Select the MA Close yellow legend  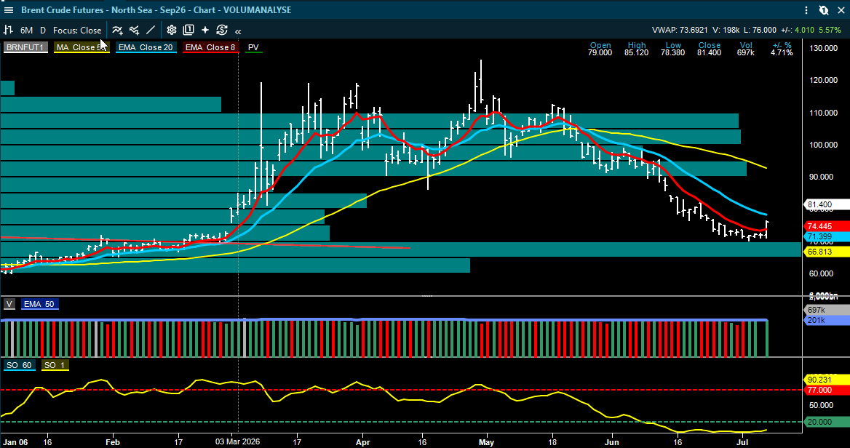point(82,47)
